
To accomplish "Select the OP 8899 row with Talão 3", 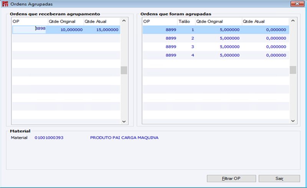I will pyautogui.click(x=216, y=47).
